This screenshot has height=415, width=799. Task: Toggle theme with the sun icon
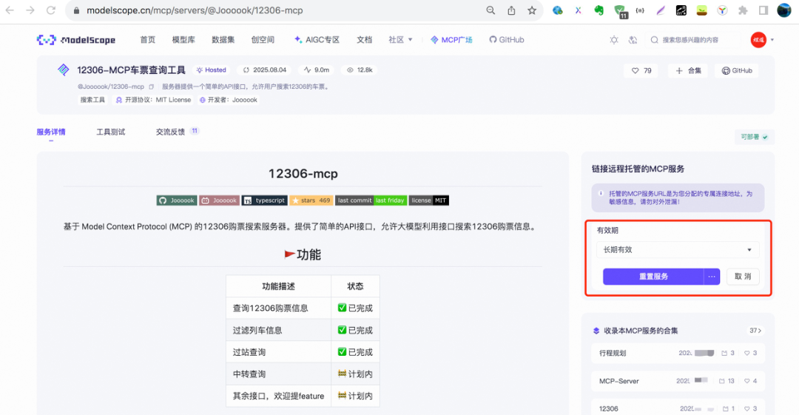(x=614, y=40)
